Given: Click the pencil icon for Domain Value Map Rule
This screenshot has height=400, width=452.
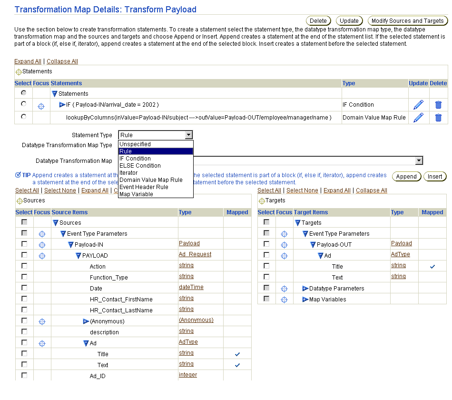Looking at the screenshot, I should pyautogui.click(x=418, y=118).
